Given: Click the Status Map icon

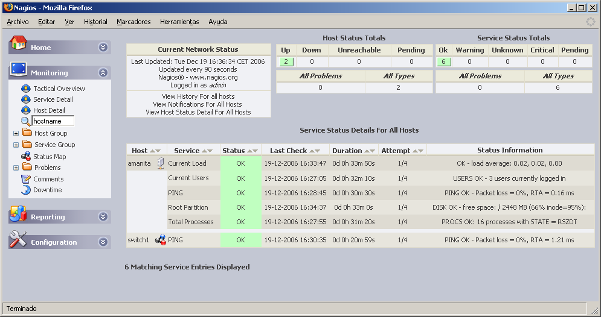Looking at the screenshot, I should [26, 156].
